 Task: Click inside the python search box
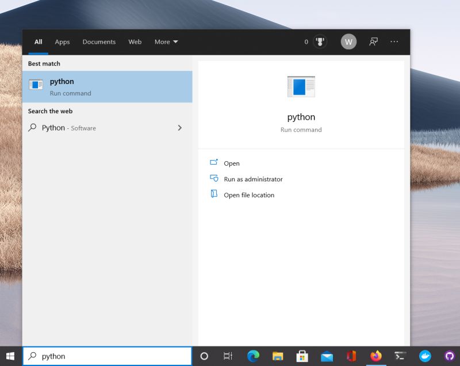tap(107, 356)
